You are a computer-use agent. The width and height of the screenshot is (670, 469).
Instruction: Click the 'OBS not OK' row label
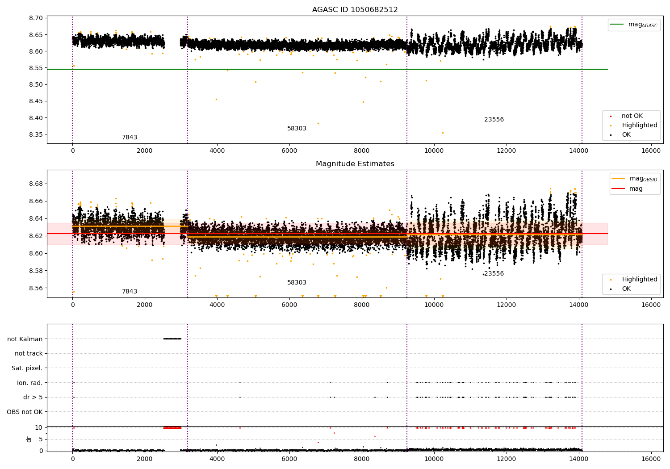25,412
